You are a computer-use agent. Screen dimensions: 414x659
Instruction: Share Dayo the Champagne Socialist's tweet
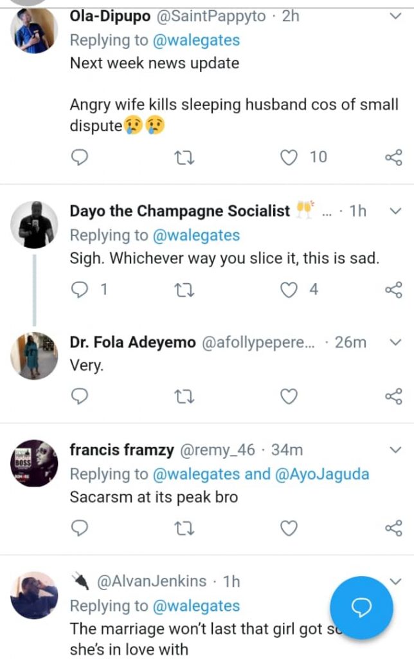(x=393, y=290)
